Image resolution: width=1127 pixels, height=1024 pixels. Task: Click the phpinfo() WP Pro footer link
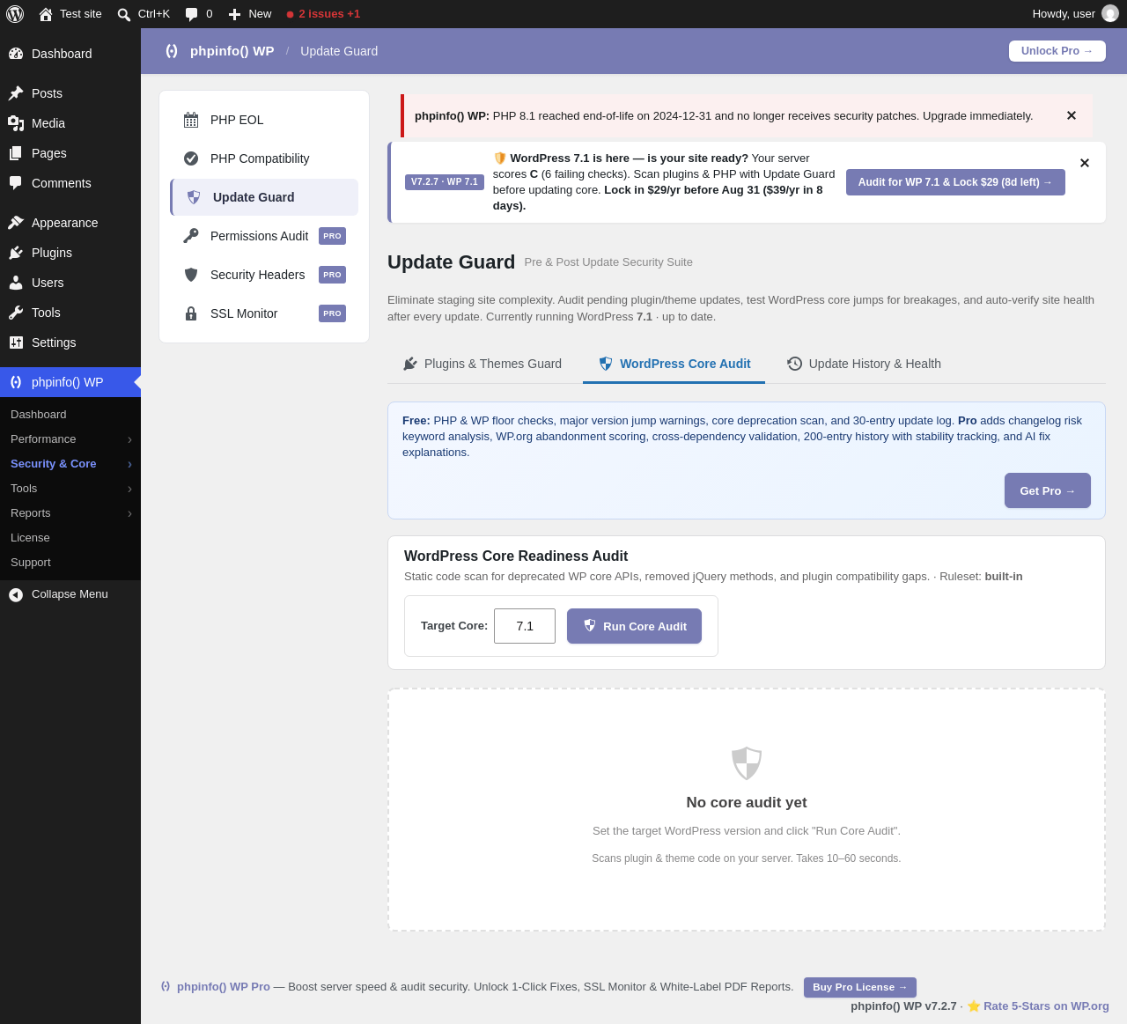click(x=224, y=987)
